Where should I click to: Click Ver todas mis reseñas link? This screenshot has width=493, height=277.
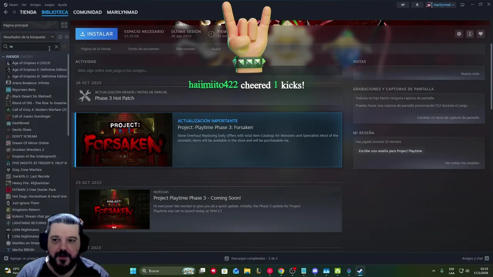pos(462,163)
